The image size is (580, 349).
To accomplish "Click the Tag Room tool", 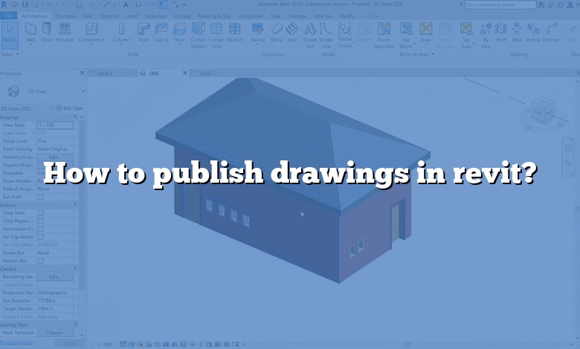I will (406, 36).
